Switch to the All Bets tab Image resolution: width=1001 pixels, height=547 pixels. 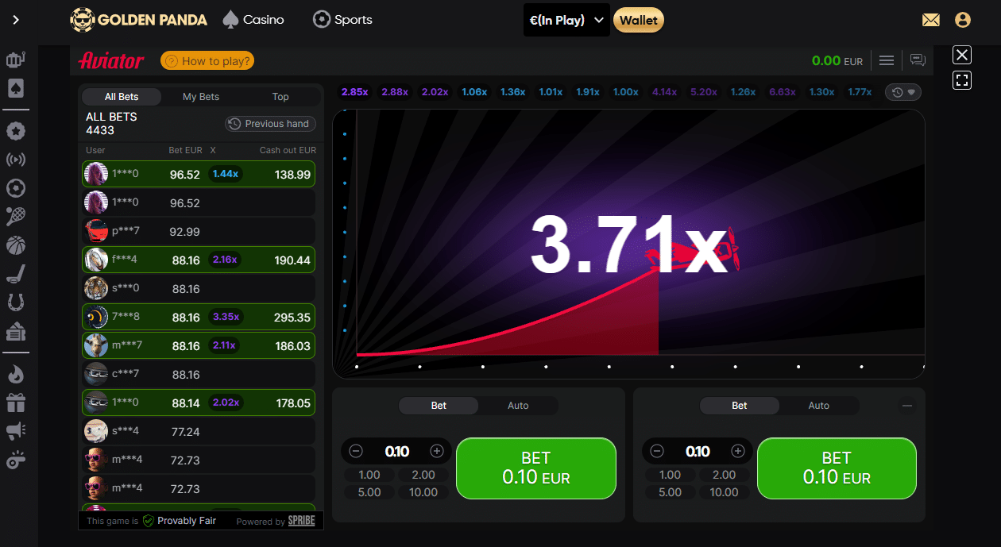click(x=122, y=97)
